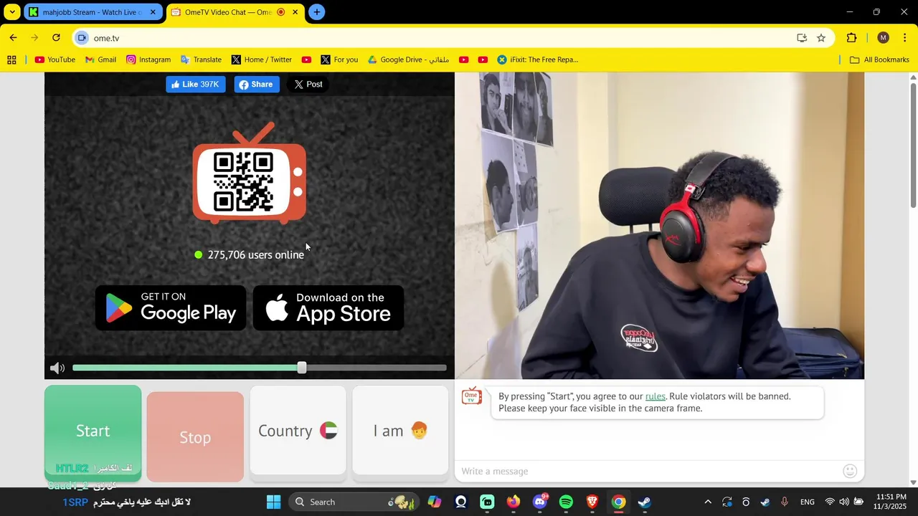This screenshot has width=918, height=516.
Task: Click the Facebook Like 397K button
Action: [196, 85]
